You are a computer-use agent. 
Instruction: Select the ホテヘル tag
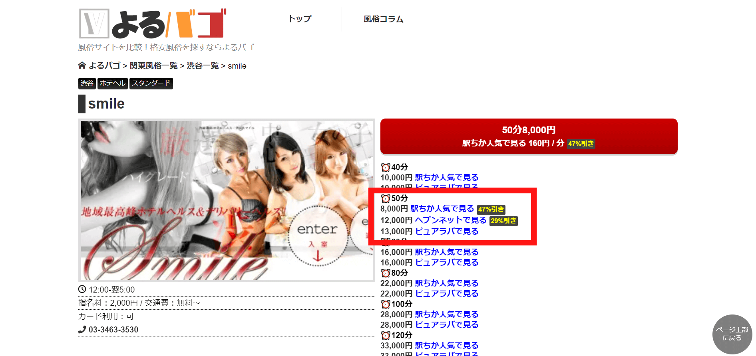(112, 83)
